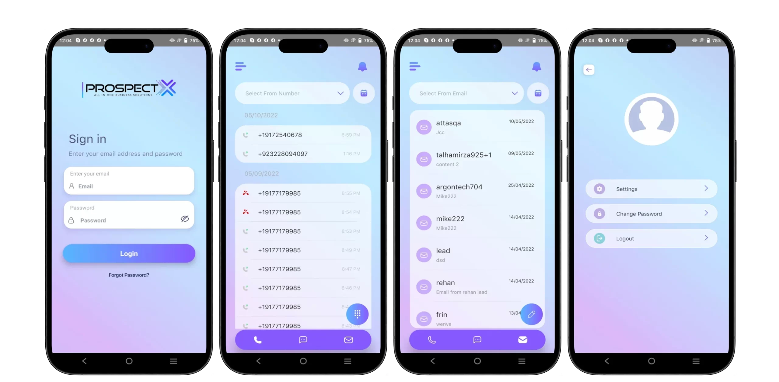Click the Login button

128,253
